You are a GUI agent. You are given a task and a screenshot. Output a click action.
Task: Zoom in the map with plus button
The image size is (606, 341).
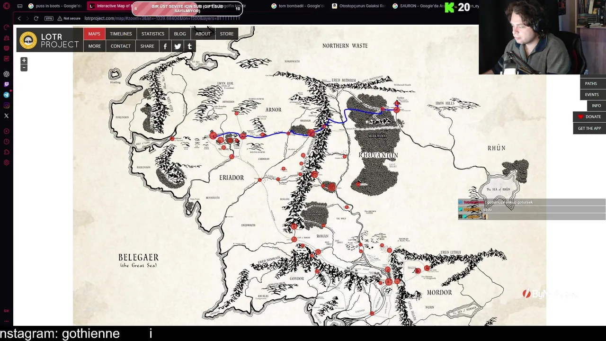coord(24,60)
